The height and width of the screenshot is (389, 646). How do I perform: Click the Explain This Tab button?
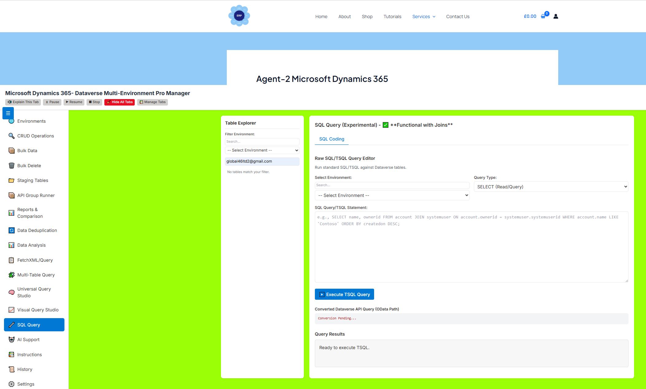click(23, 102)
